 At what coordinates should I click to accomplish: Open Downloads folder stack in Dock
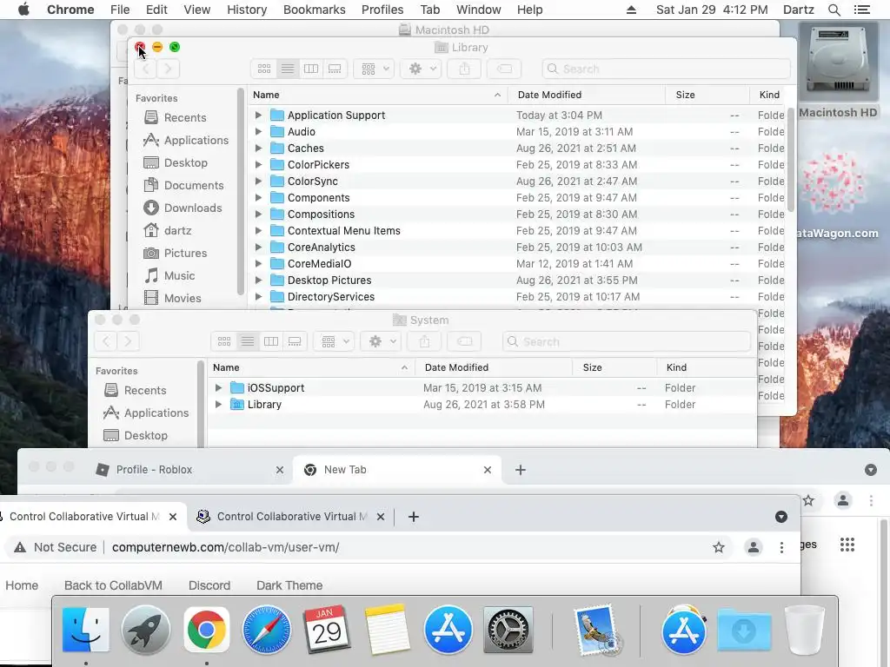744,630
